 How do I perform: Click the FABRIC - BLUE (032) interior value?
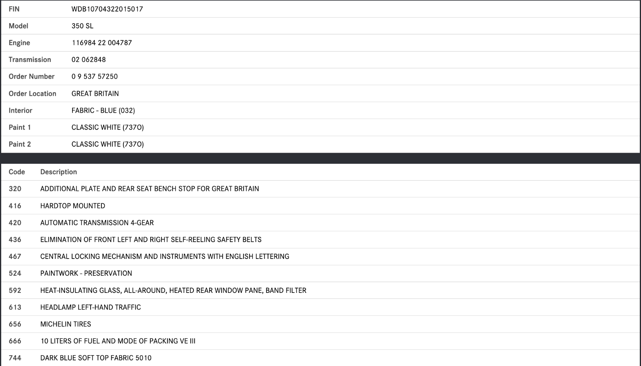[103, 110]
